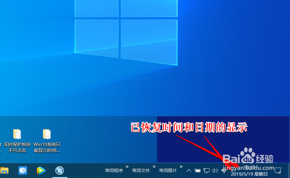Show hidden icons with the up arrow

pos(189,171)
